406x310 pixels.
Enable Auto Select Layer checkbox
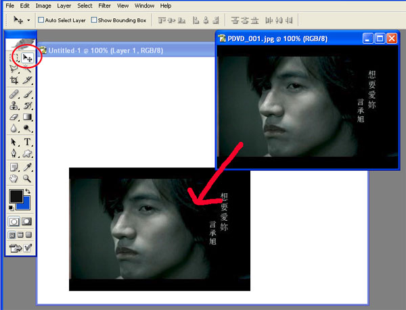point(41,20)
